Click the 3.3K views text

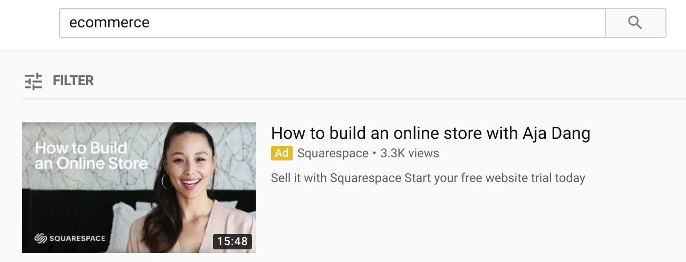pos(410,153)
